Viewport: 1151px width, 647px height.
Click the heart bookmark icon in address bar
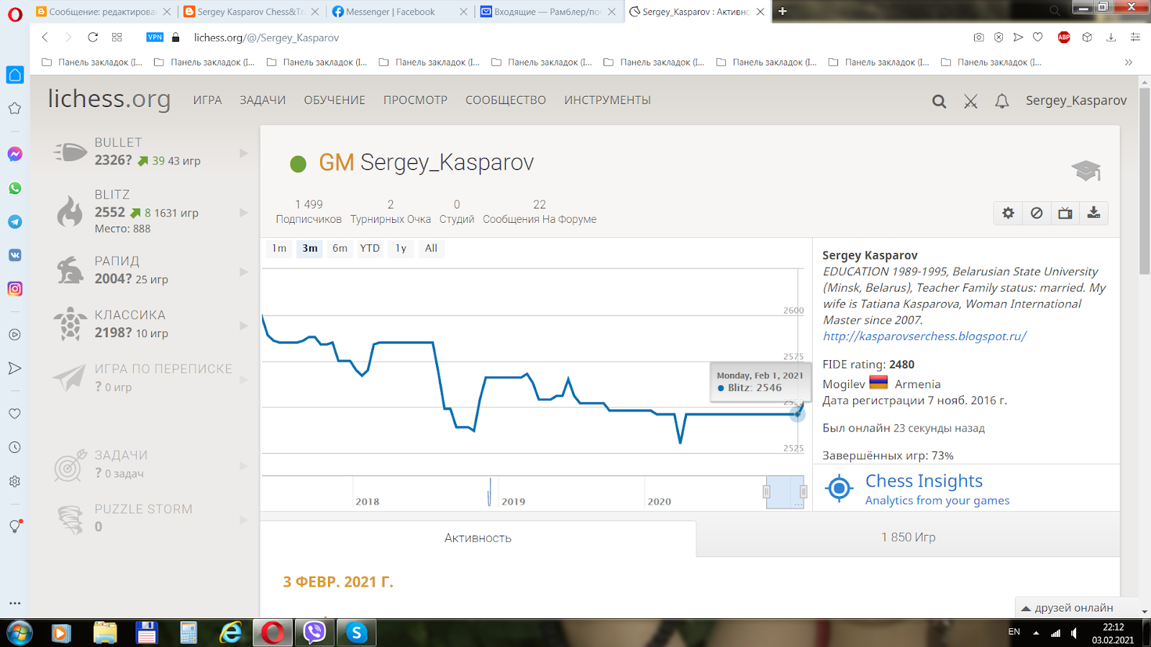pos(1037,37)
